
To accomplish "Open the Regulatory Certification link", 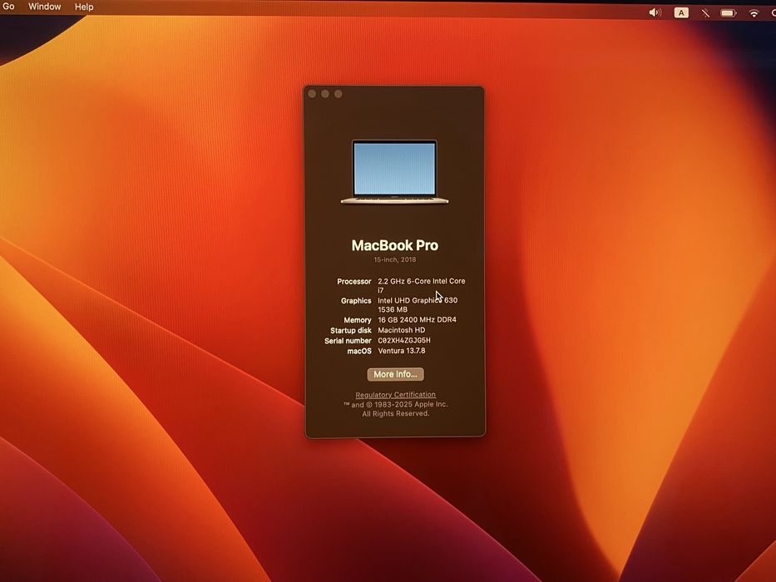I will tap(395, 395).
